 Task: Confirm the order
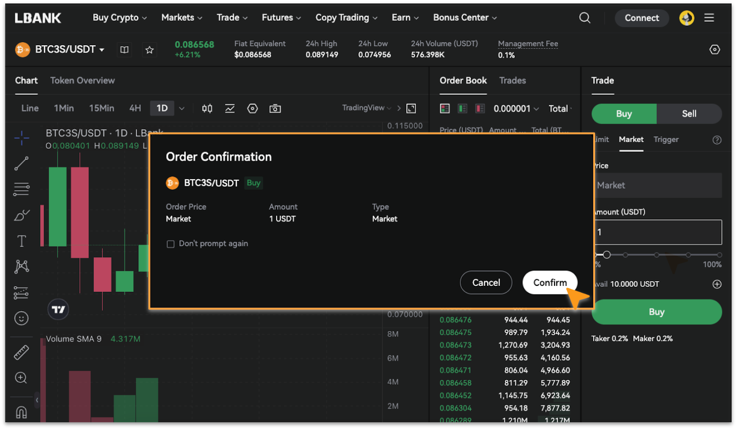tap(549, 282)
